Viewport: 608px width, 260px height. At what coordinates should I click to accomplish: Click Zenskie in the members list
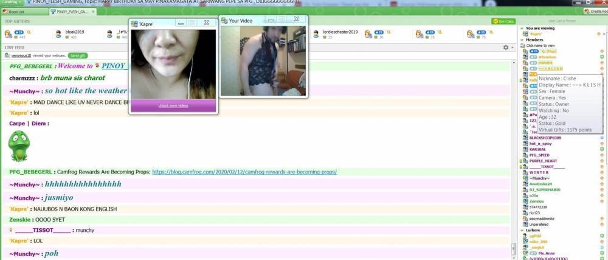537,202
